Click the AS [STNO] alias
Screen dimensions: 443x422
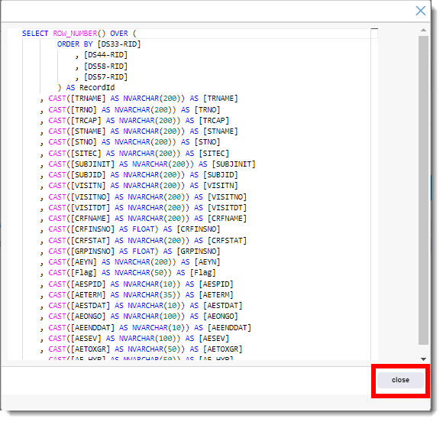click(201, 142)
